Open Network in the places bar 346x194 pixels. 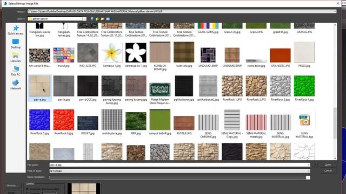[16, 85]
